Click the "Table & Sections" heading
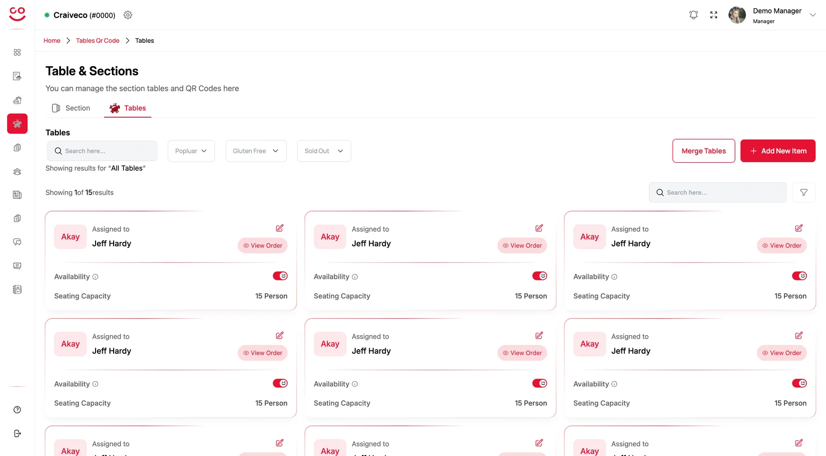826x456 pixels. pyautogui.click(x=92, y=71)
